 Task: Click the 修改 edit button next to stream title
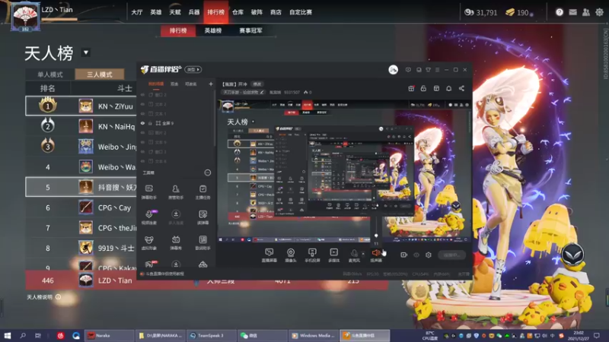pos(257,84)
